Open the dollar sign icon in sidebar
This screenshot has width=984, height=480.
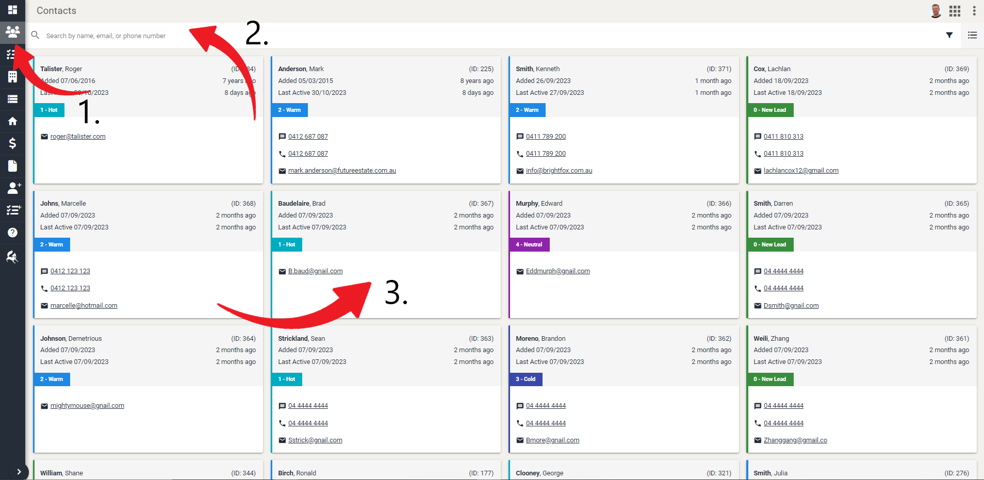click(x=12, y=143)
